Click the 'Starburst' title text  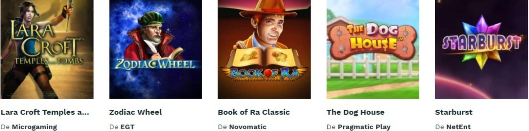[x=454, y=112]
